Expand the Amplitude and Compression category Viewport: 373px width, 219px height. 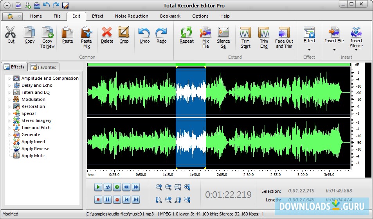(10, 79)
